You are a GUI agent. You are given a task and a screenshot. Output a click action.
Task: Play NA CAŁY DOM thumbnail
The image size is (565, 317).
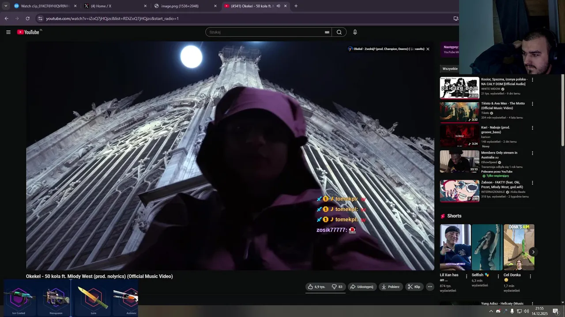(x=460, y=88)
